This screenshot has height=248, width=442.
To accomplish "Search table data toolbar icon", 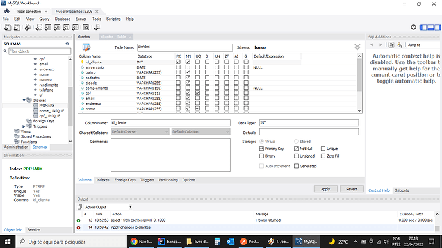I will [86, 28].
